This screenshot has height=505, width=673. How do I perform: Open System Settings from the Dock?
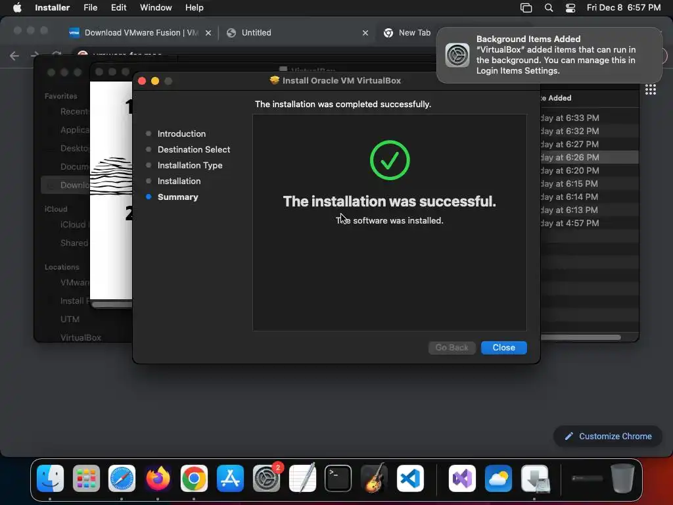[x=266, y=478]
